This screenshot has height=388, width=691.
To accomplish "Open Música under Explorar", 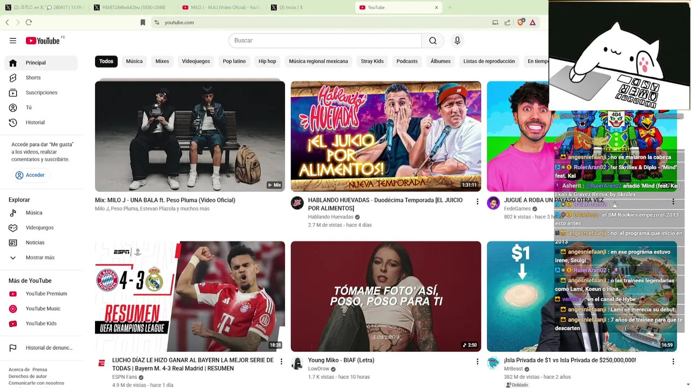I will click(41, 213).
